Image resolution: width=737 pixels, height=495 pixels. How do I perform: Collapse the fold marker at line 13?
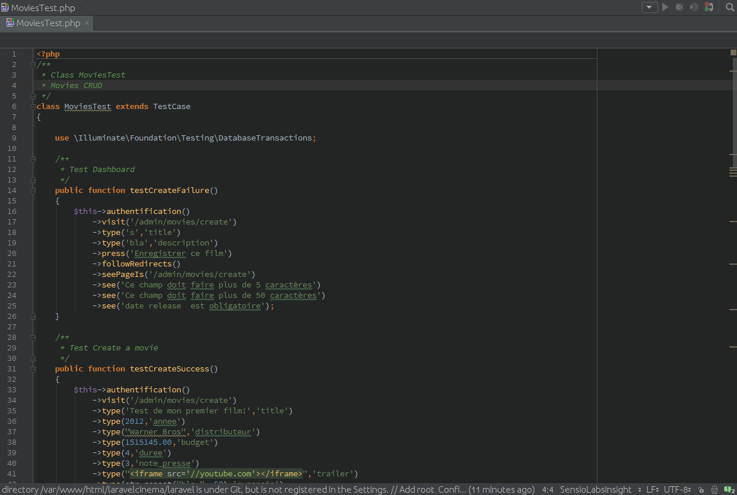[x=33, y=180]
